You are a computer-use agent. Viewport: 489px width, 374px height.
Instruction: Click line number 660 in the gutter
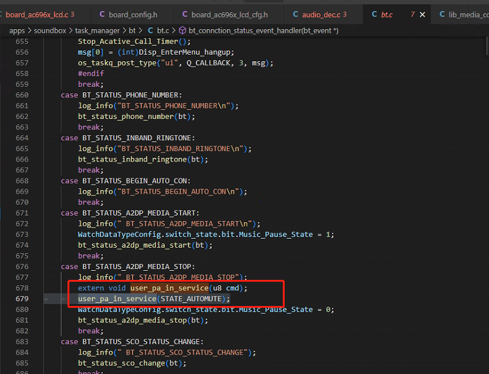22,95
